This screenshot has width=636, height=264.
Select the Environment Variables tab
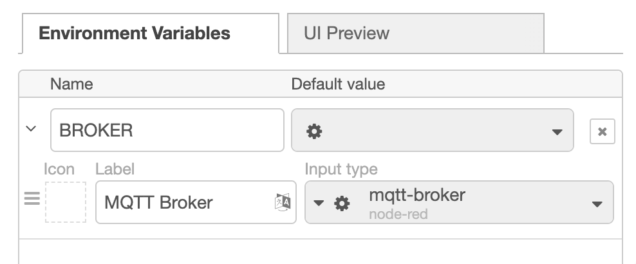tap(151, 33)
